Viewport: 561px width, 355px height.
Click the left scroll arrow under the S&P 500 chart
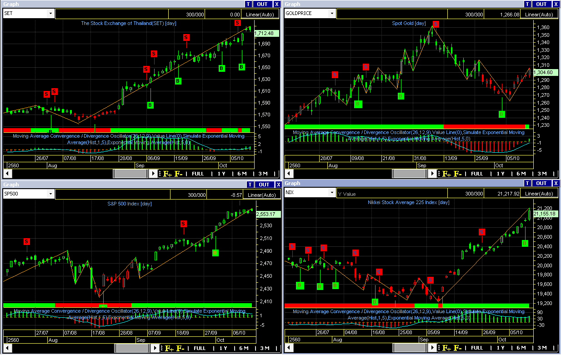[7, 349]
